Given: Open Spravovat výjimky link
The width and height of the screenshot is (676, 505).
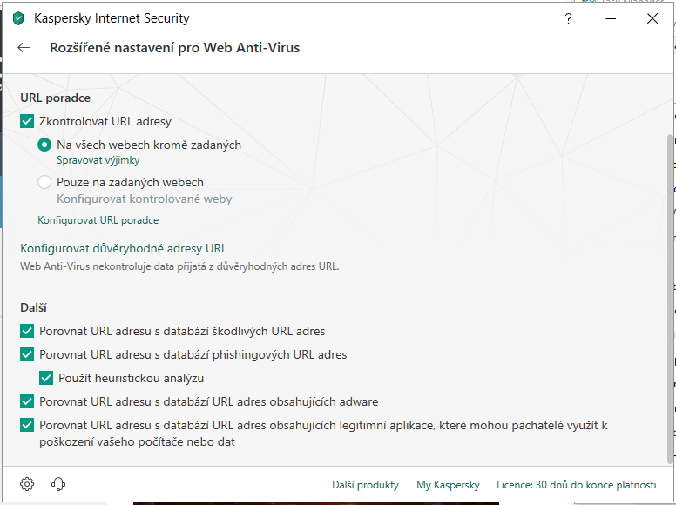Looking at the screenshot, I should click(98, 160).
